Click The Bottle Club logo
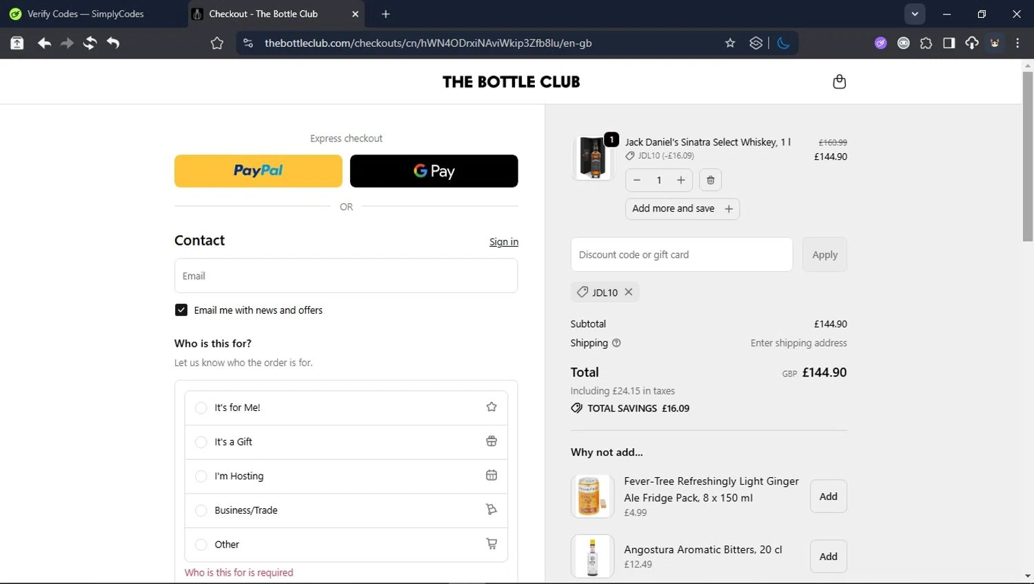 click(511, 81)
